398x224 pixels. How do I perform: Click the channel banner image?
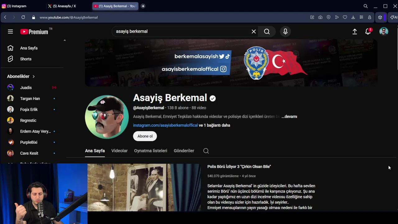[231, 63]
